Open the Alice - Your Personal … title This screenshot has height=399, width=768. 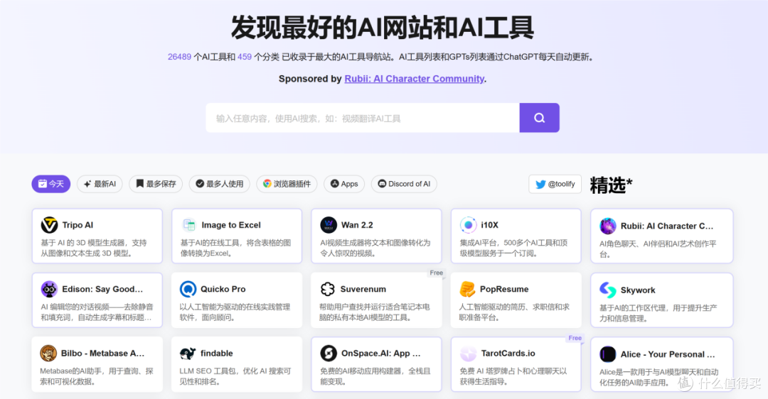click(x=668, y=354)
